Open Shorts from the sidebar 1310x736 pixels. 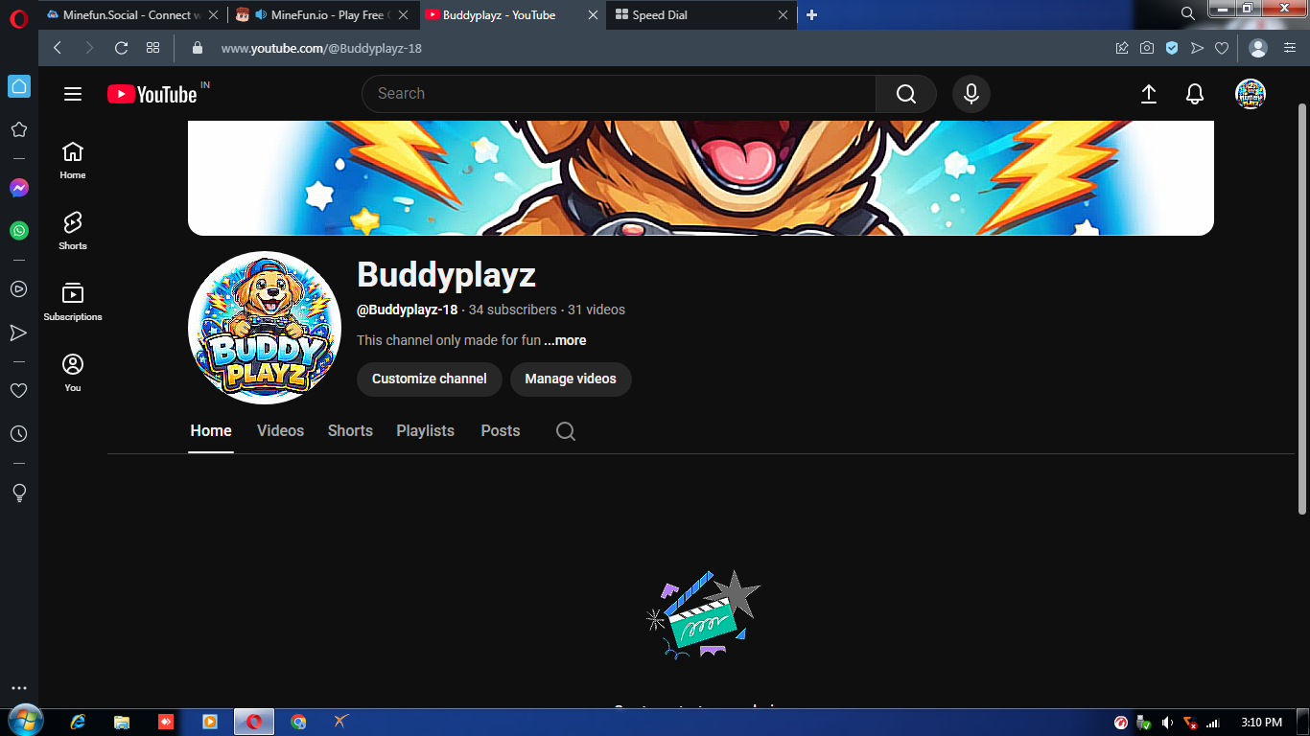pos(73,231)
